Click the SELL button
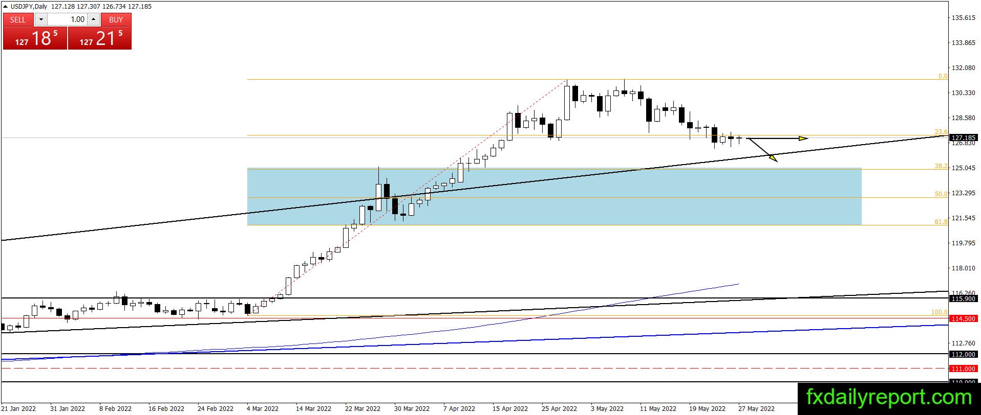 point(18,19)
